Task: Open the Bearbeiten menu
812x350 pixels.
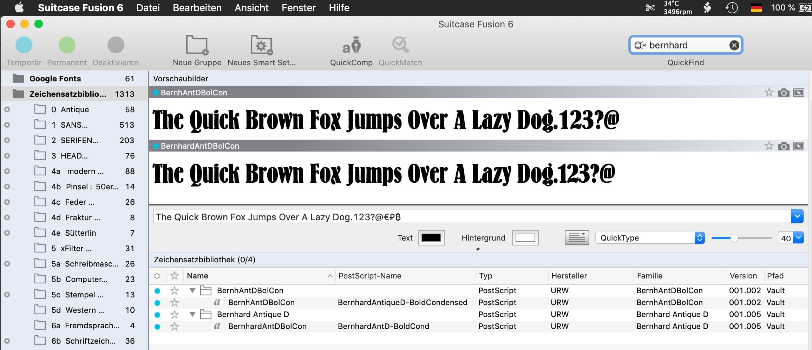Action: [197, 8]
